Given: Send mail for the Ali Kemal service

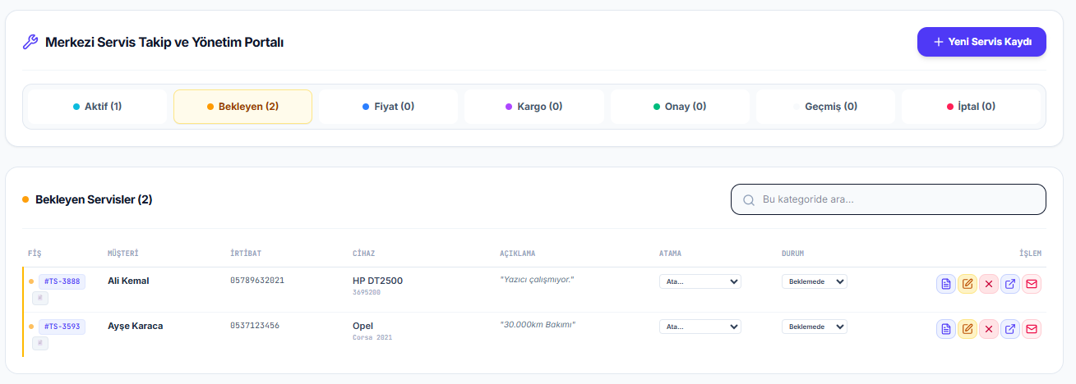Looking at the screenshot, I should 1032,284.
